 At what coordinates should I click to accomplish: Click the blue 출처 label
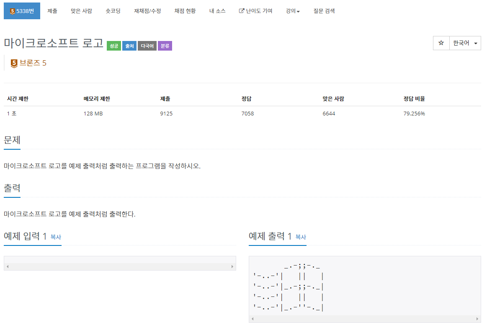pos(129,46)
